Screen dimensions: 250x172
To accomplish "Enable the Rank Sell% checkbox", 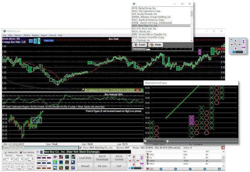I will 26,167.
